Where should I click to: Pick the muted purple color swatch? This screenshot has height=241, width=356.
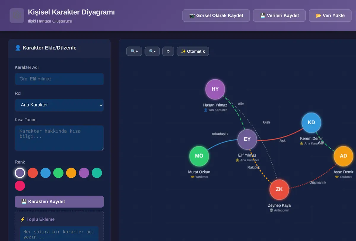[x=20, y=173]
